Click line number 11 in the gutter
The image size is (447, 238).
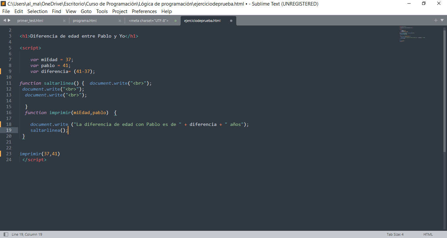(9, 83)
